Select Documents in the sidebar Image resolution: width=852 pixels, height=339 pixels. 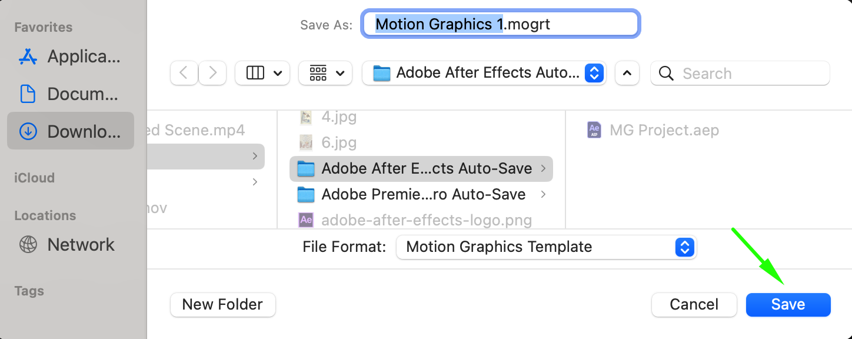pyautogui.click(x=71, y=94)
